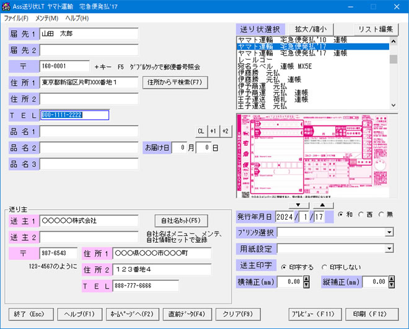This screenshot has width=409, height=329.
Task: Open the プリンタ選択 dropdown
Action: pyautogui.click(x=389, y=233)
